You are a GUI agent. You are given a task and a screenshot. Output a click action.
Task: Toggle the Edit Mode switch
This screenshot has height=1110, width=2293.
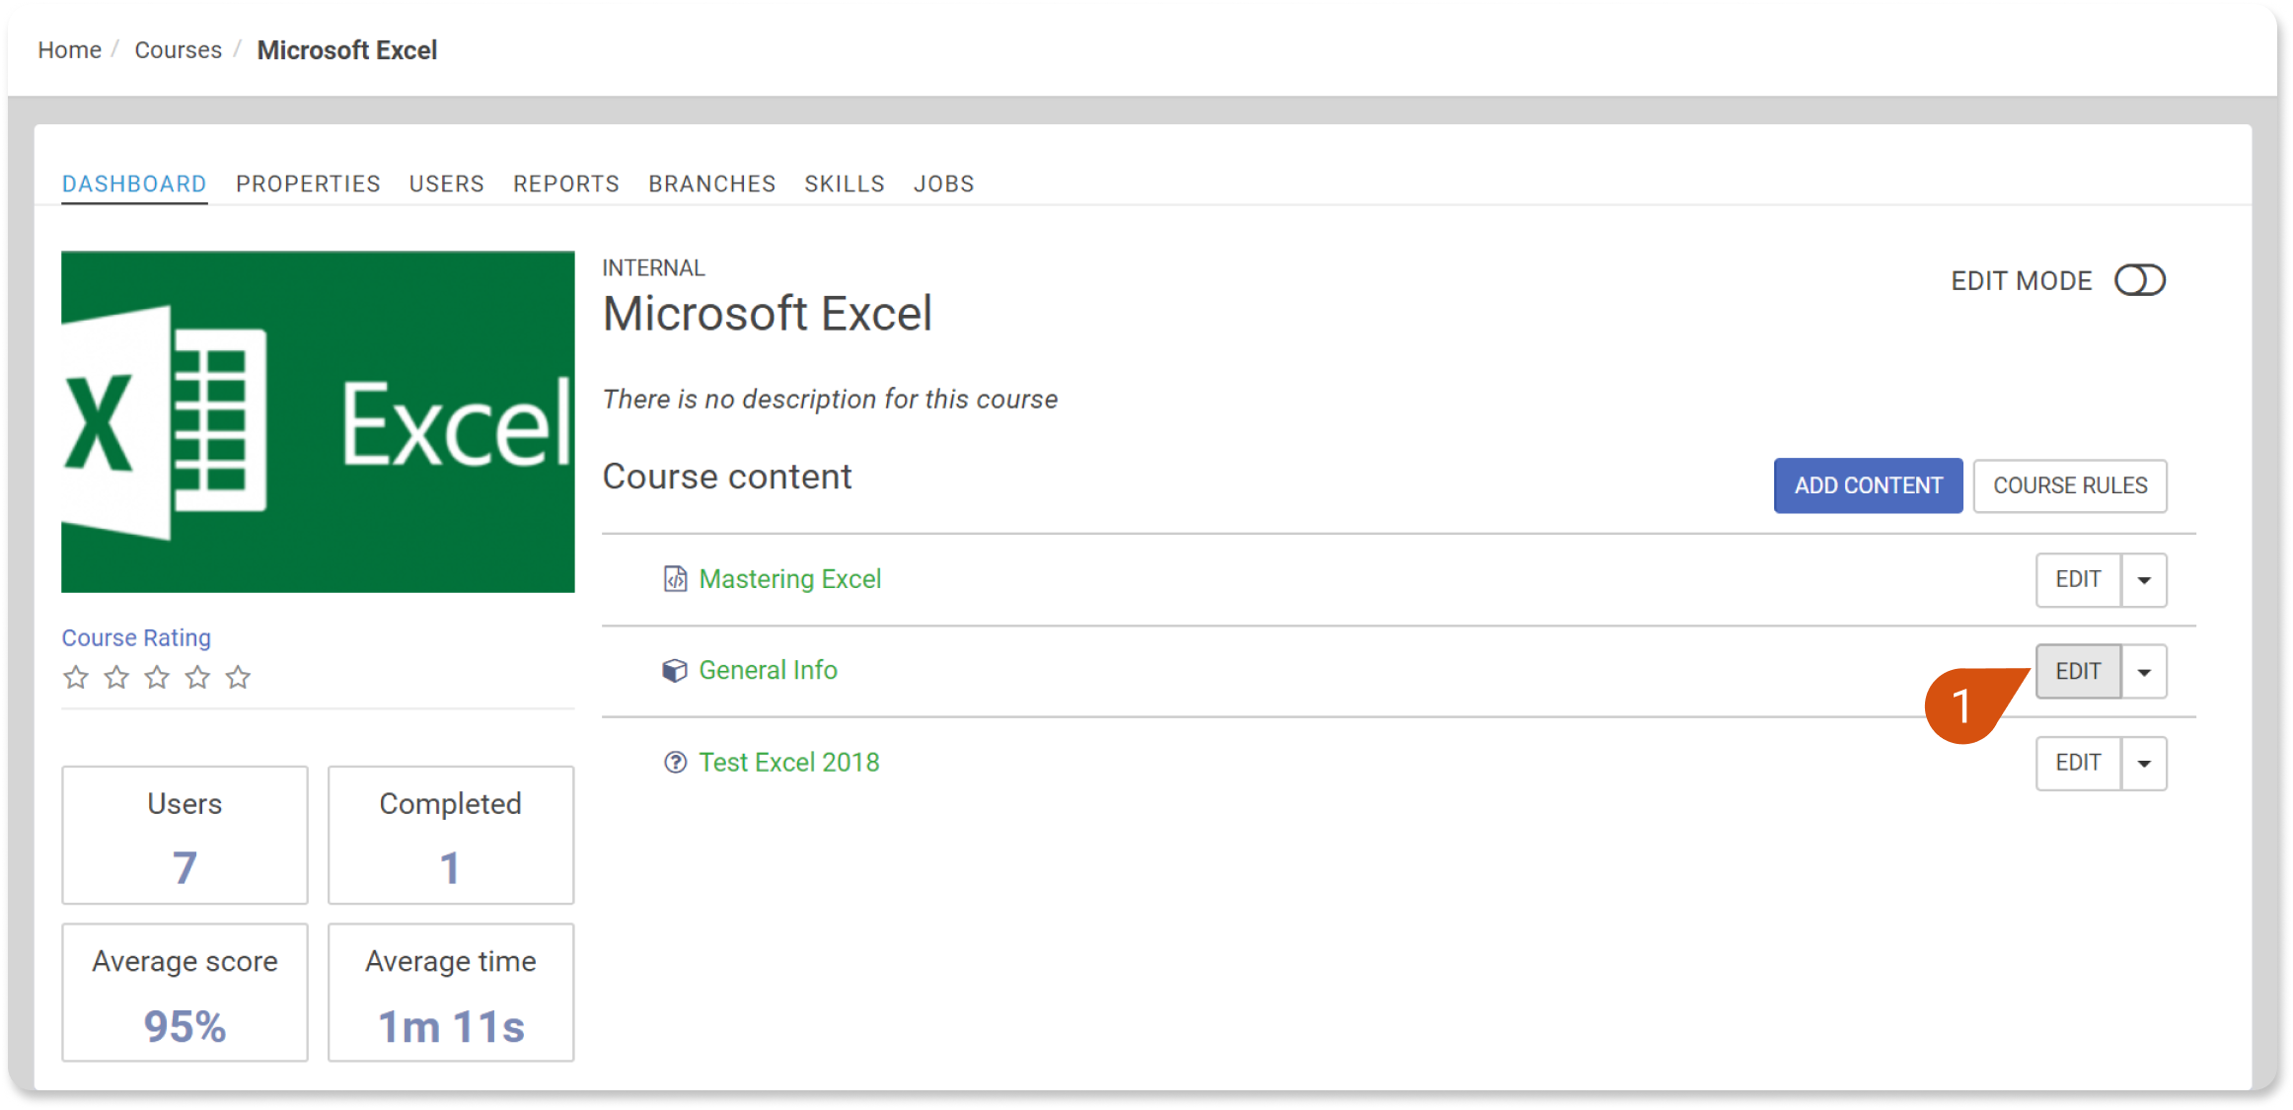2139,280
